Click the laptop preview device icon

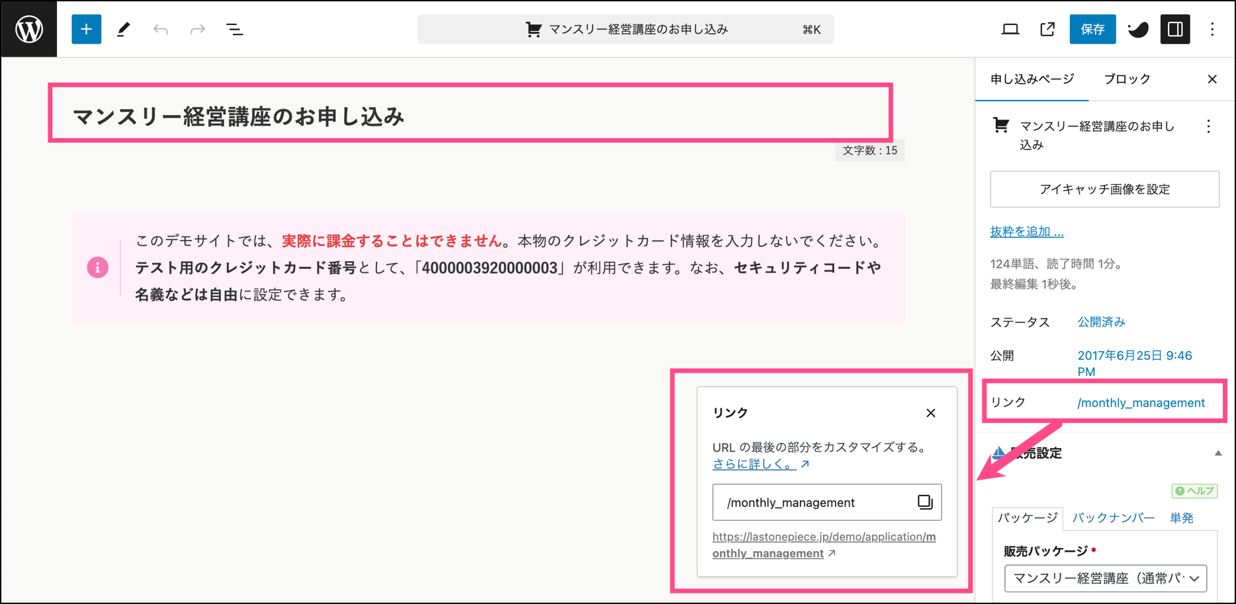coord(1010,29)
